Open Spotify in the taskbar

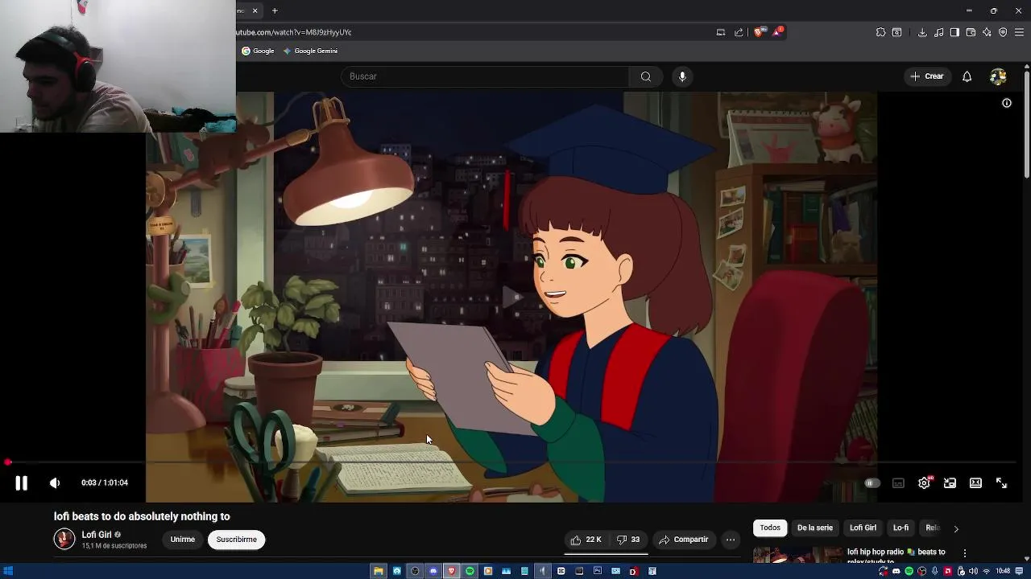[x=470, y=571]
